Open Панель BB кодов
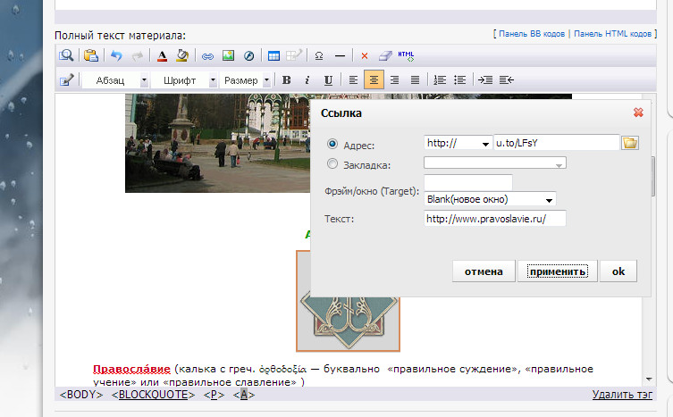Viewport: 673px width, 417px height. point(531,34)
